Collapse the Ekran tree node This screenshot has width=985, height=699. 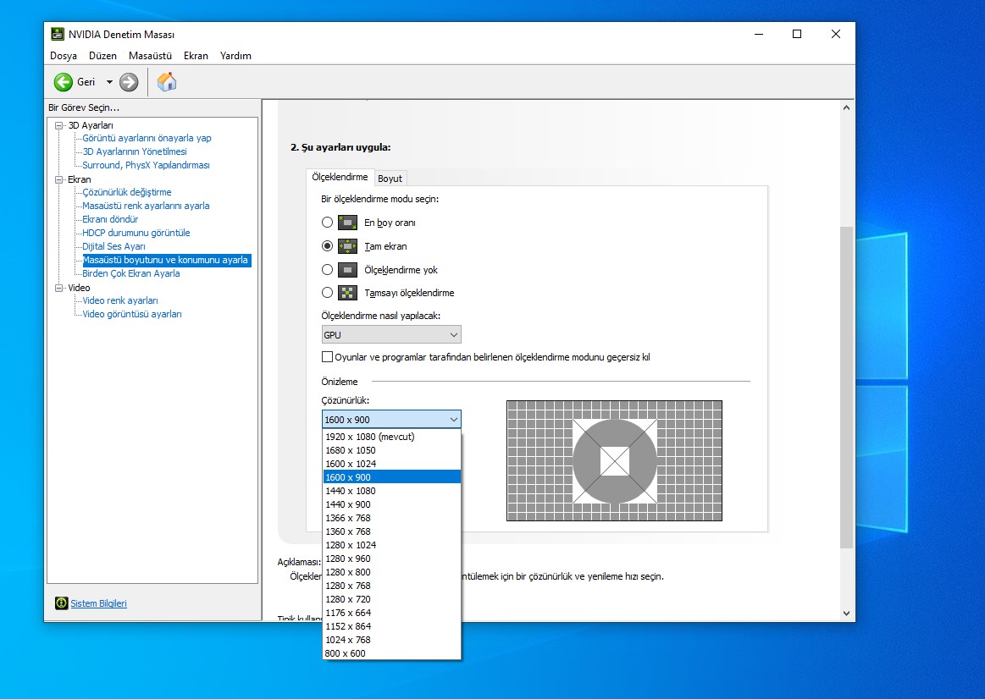(x=59, y=179)
